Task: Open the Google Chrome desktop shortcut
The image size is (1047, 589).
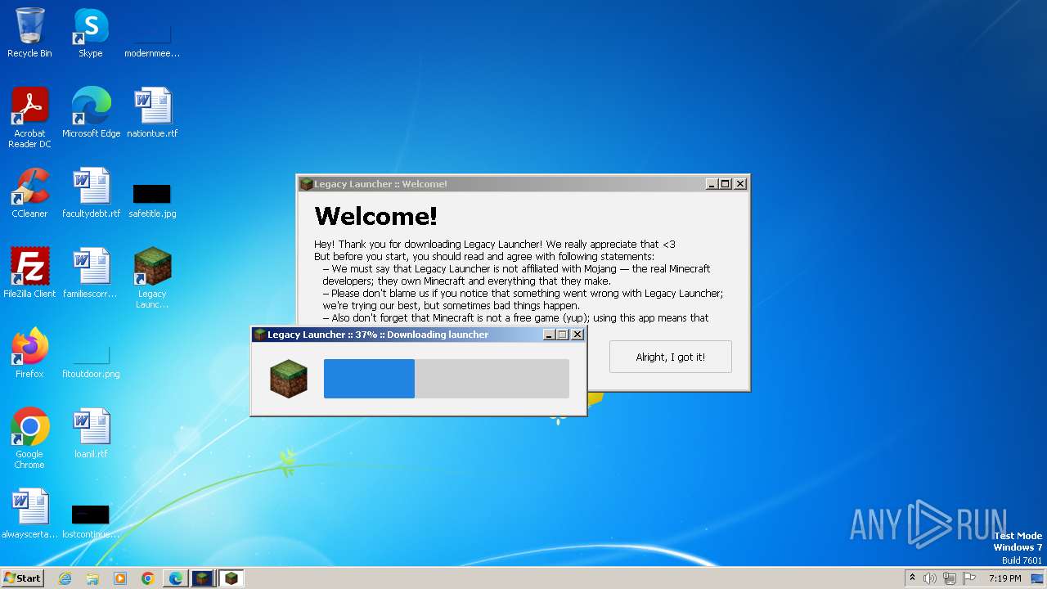Action: pyautogui.click(x=29, y=438)
